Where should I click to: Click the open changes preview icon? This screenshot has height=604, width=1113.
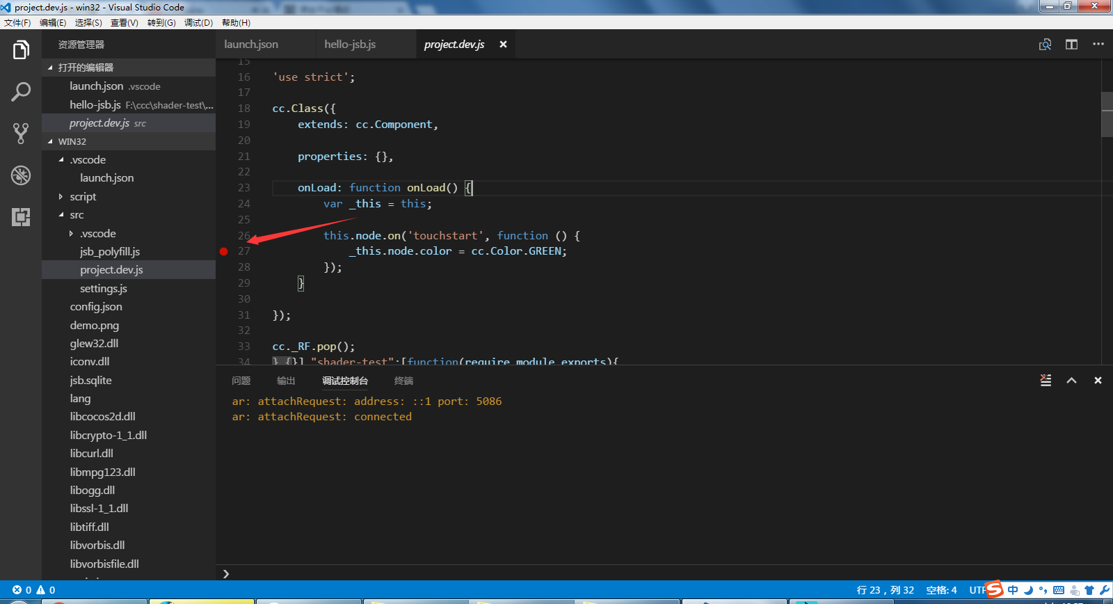click(x=1045, y=45)
